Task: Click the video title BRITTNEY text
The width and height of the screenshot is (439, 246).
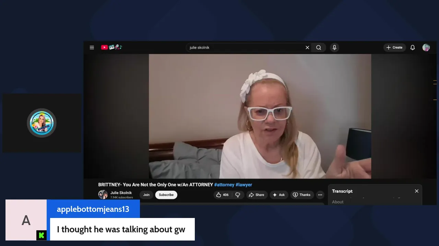Action: (x=156, y=184)
